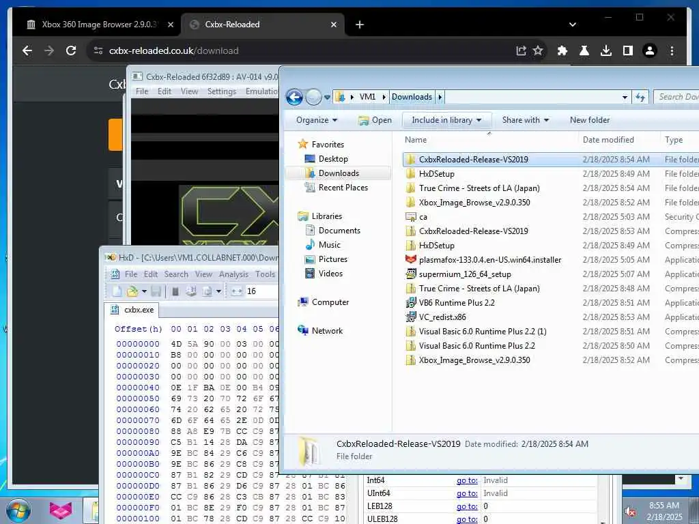Open the Include in library dropdown
The width and height of the screenshot is (699, 524).
click(x=446, y=120)
